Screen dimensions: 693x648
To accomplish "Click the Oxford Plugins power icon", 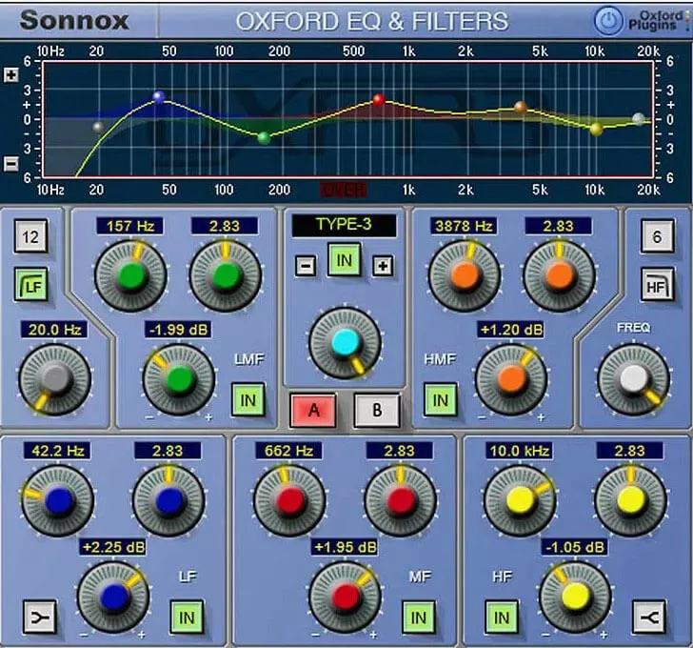I will click(x=609, y=20).
